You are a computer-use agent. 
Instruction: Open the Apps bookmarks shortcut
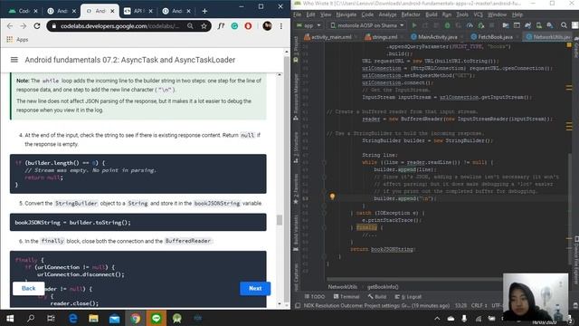(17, 40)
